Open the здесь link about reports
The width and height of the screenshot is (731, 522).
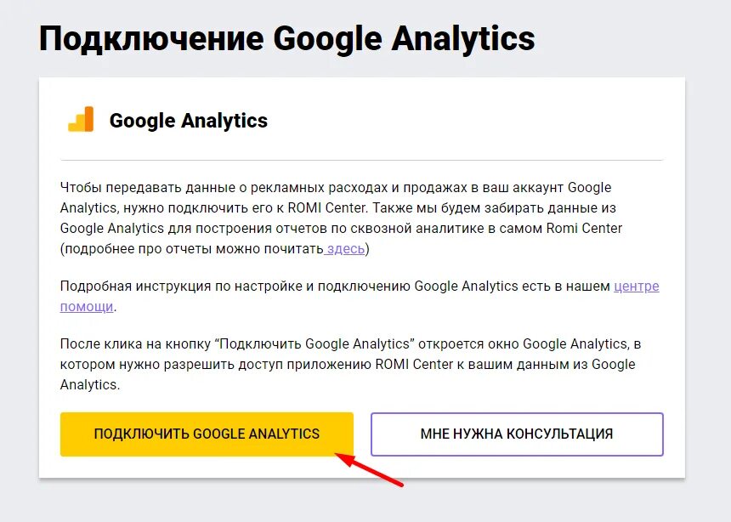(345, 248)
